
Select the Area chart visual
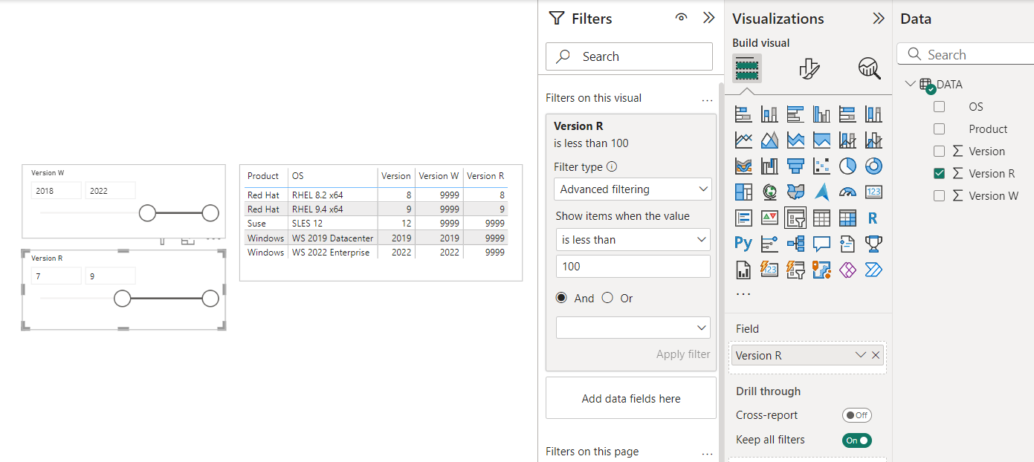(x=769, y=140)
